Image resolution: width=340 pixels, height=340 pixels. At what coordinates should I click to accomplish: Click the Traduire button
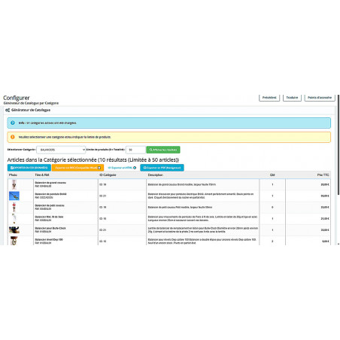[x=292, y=98]
